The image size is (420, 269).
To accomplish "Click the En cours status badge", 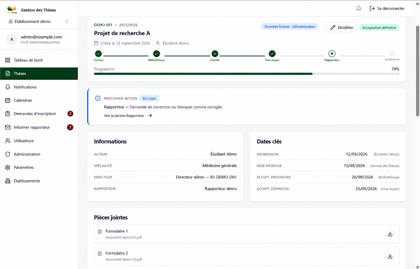I will [149, 98].
